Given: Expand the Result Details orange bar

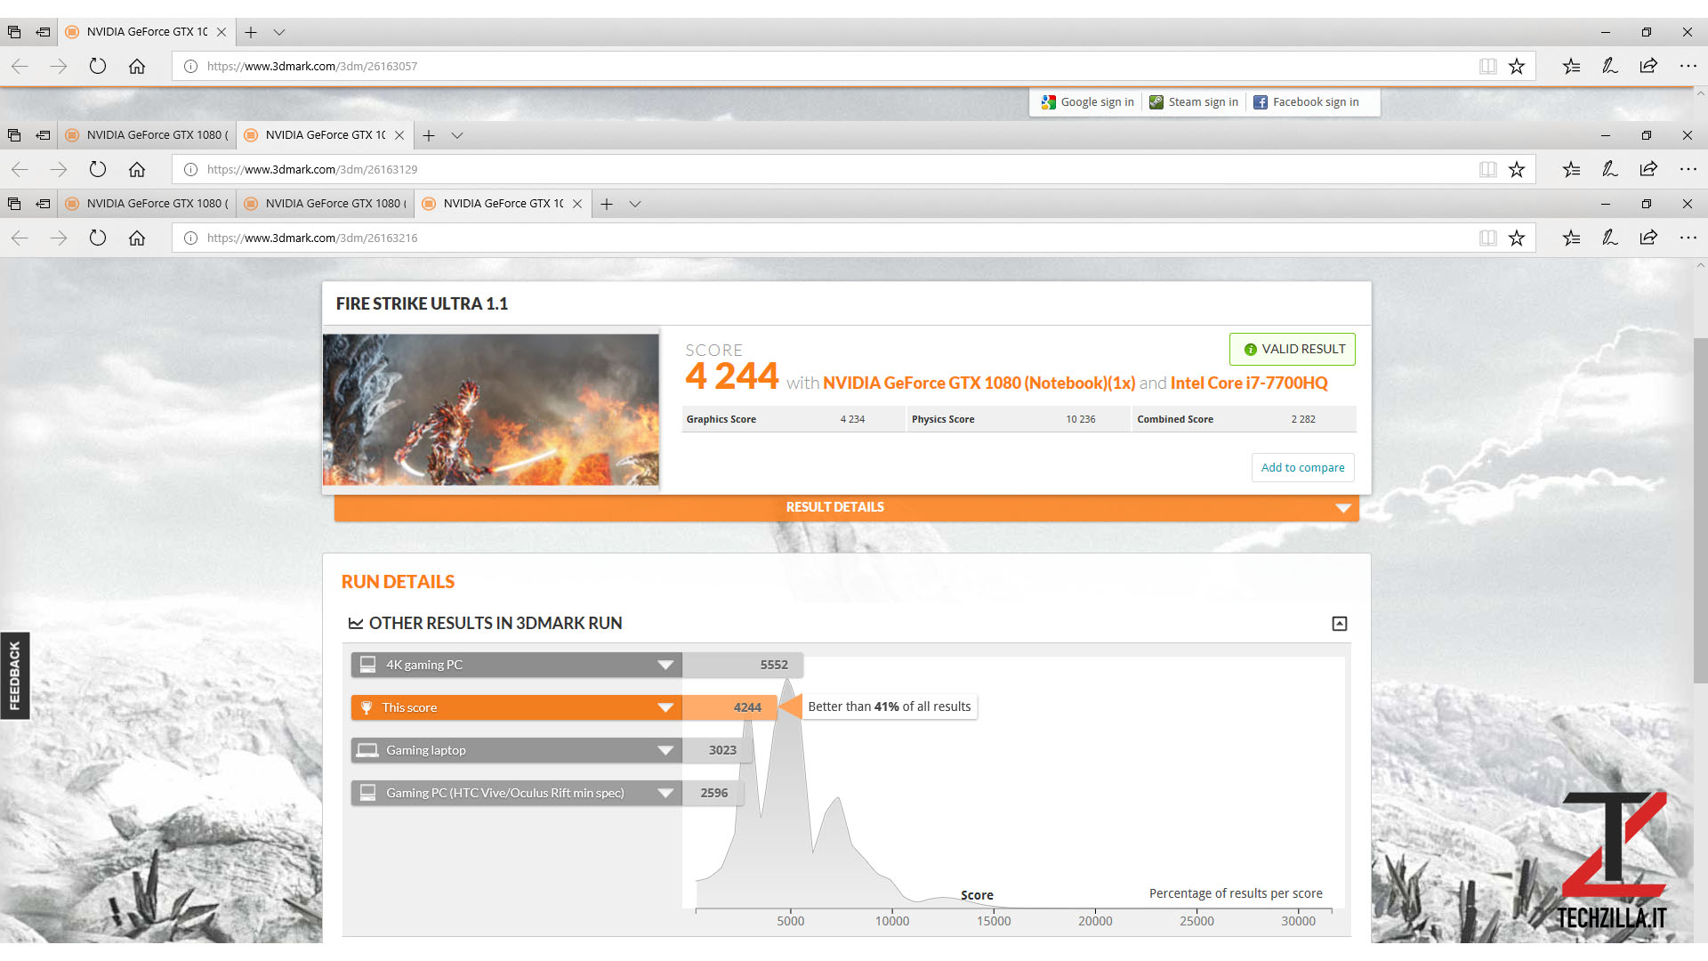Looking at the screenshot, I should click(x=846, y=507).
